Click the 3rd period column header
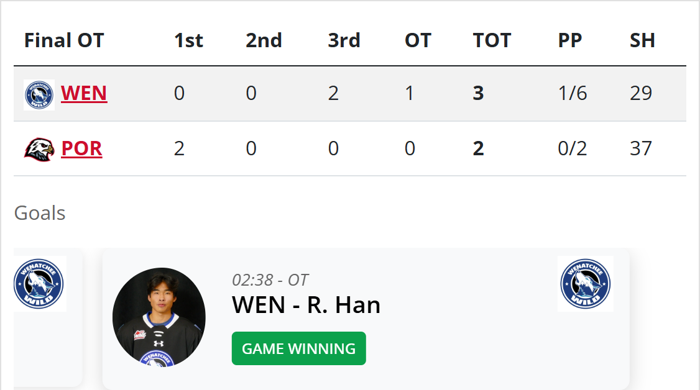This screenshot has height=390, width=700. coord(344,40)
